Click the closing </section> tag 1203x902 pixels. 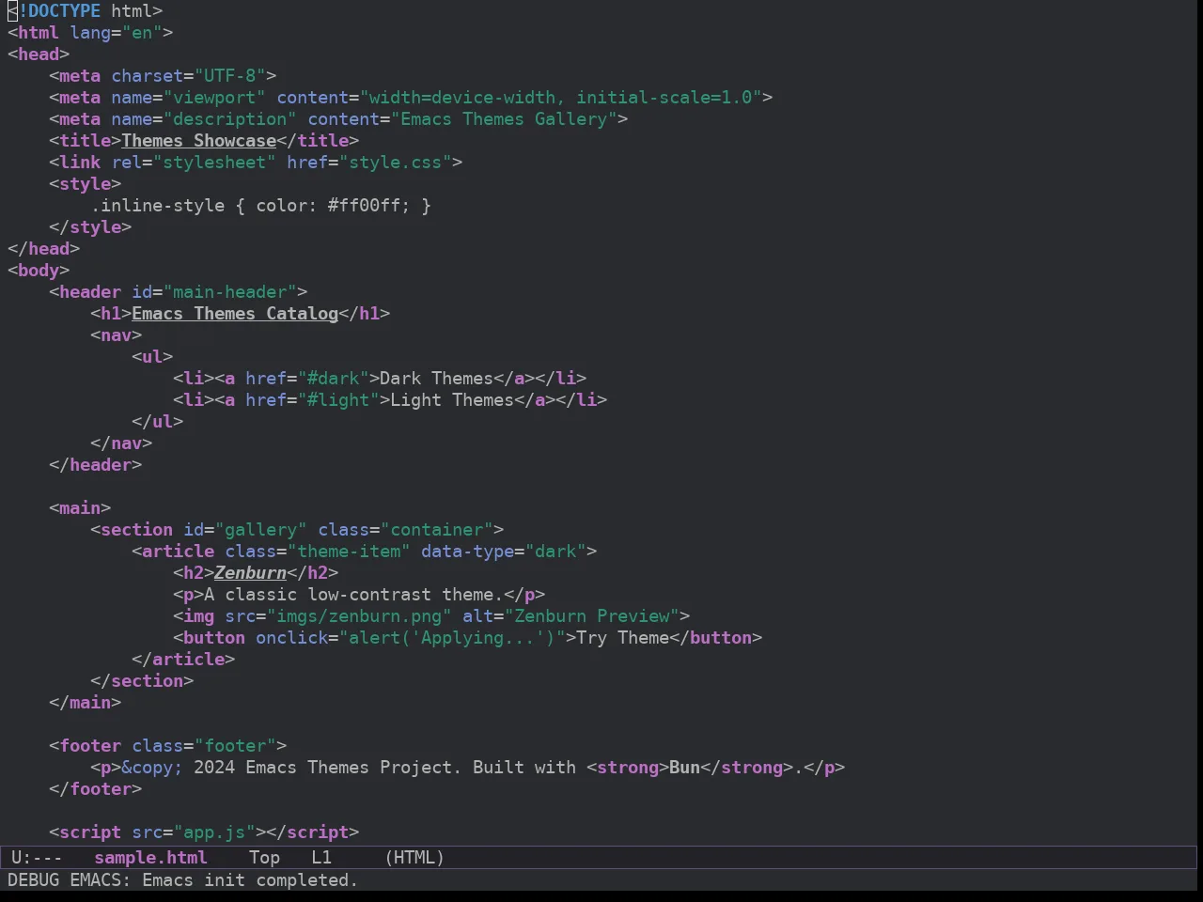(x=142, y=681)
